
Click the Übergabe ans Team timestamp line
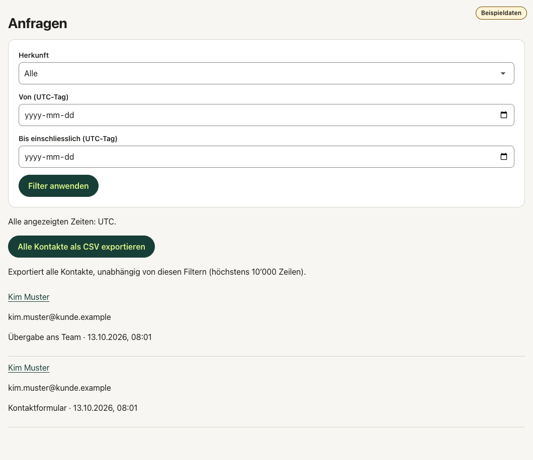coord(80,337)
